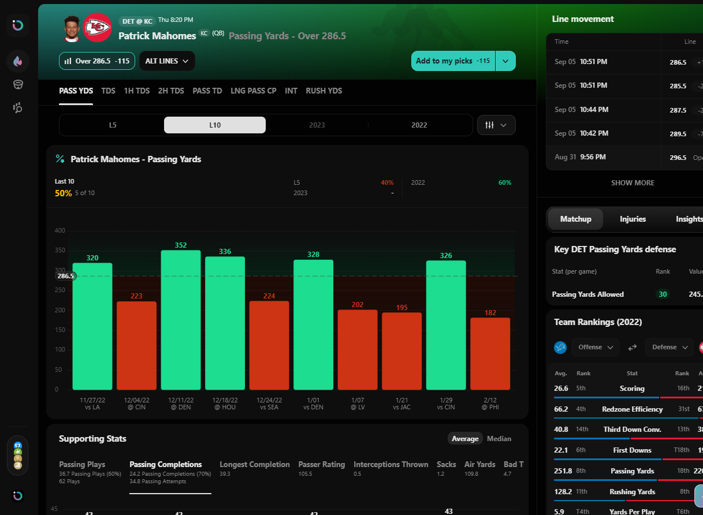Click the Sep 05 10:44 PM line movement row

(624, 110)
